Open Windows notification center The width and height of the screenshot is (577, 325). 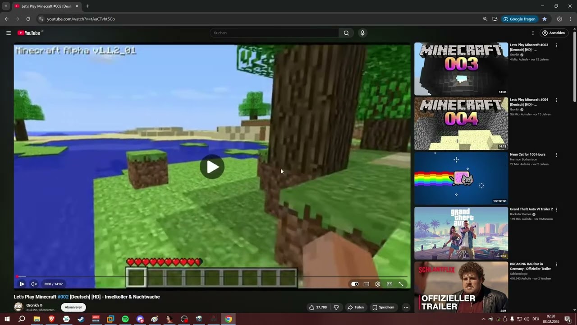tap(568, 319)
